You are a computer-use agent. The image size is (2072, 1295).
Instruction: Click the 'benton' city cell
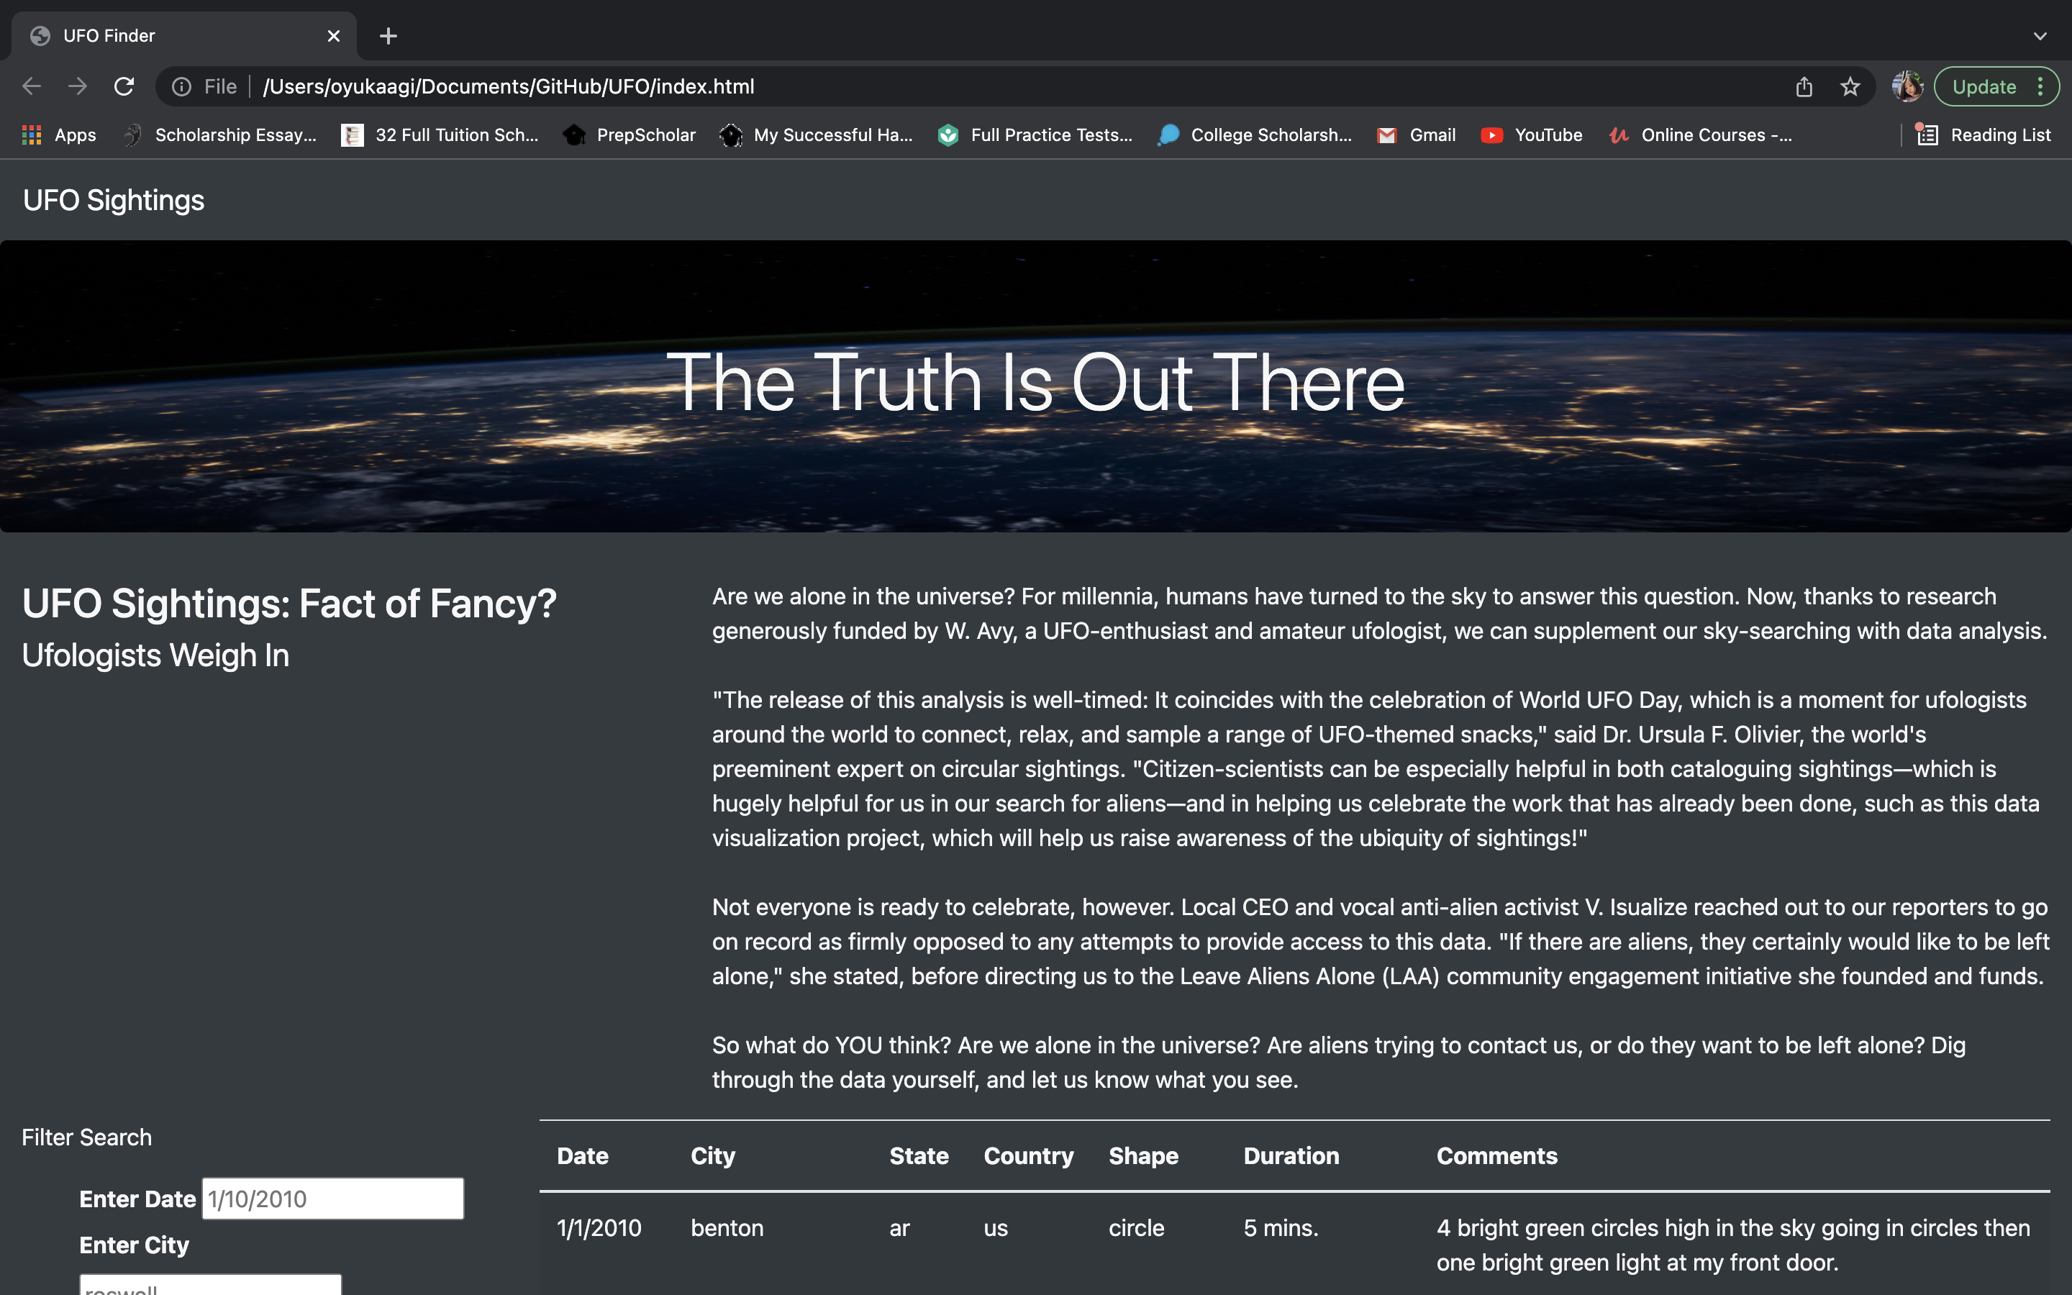(727, 1227)
